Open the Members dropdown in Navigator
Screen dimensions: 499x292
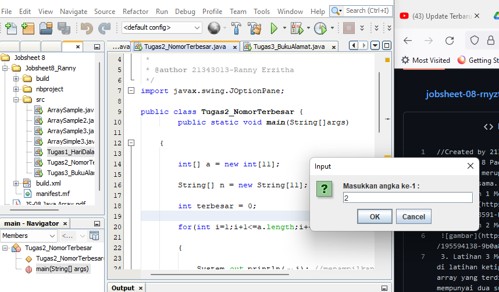point(29,236)
